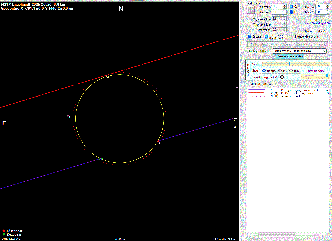Toggle Use assumed dia (8.8 km) checkbox

click(266, 37)
